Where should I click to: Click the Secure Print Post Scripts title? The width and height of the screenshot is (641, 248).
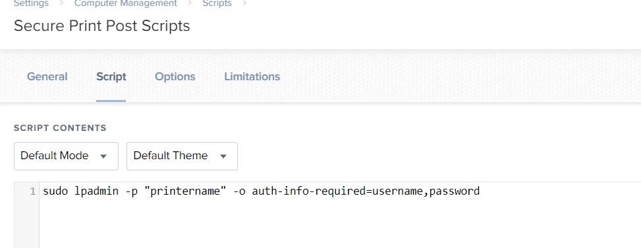pos(102,26)
